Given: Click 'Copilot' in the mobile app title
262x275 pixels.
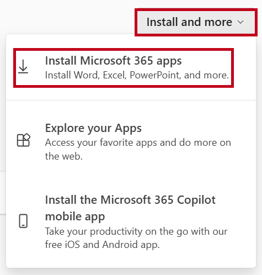Looking at the screenshot, I should pyautogui.click(x=196, y=200).
